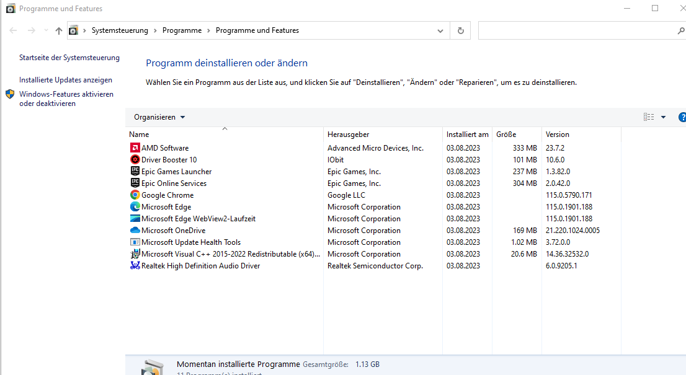Click the Realtek Audio Driver icon
Viewport: 686px width, 375px height.
pos(135,266)
